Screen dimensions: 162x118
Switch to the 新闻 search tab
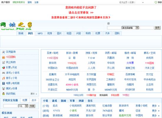[x=21, y=33]
